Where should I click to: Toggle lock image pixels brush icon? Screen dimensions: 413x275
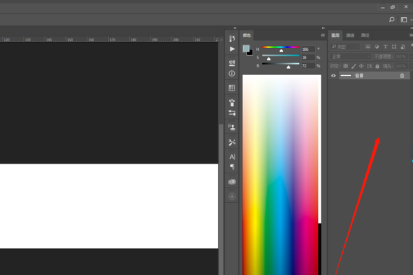tap(354, 66)
